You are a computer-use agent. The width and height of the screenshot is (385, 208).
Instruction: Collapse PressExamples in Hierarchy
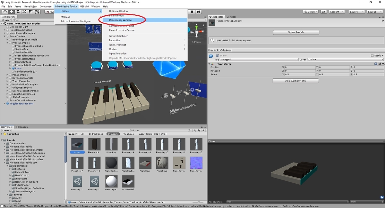(x=8, y=43)
